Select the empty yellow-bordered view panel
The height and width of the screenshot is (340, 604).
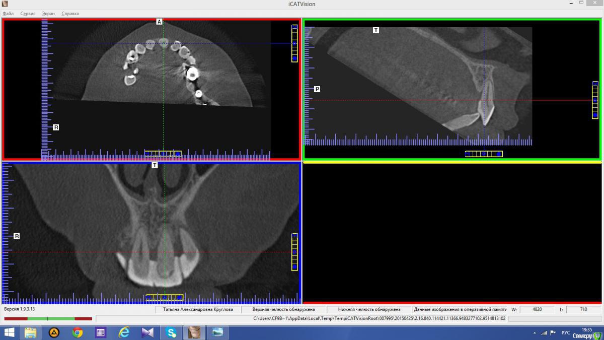(452, 233)
